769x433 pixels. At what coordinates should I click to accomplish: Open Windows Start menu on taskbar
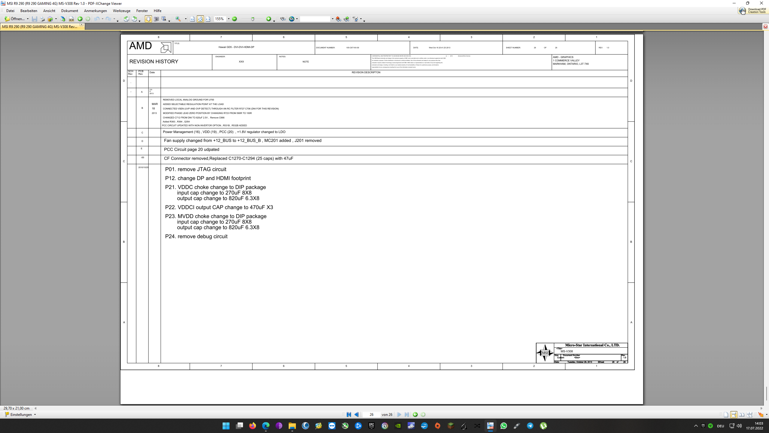pyautogui.click(x=226, y=426)
